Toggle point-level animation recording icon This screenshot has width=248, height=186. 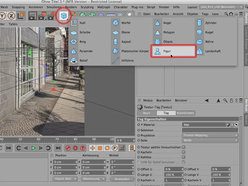pyautogui.click(x=122, y=148)
